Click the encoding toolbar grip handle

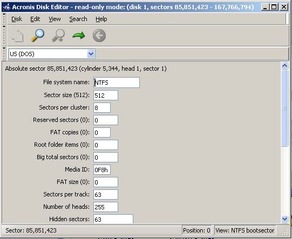pos(4,53)
